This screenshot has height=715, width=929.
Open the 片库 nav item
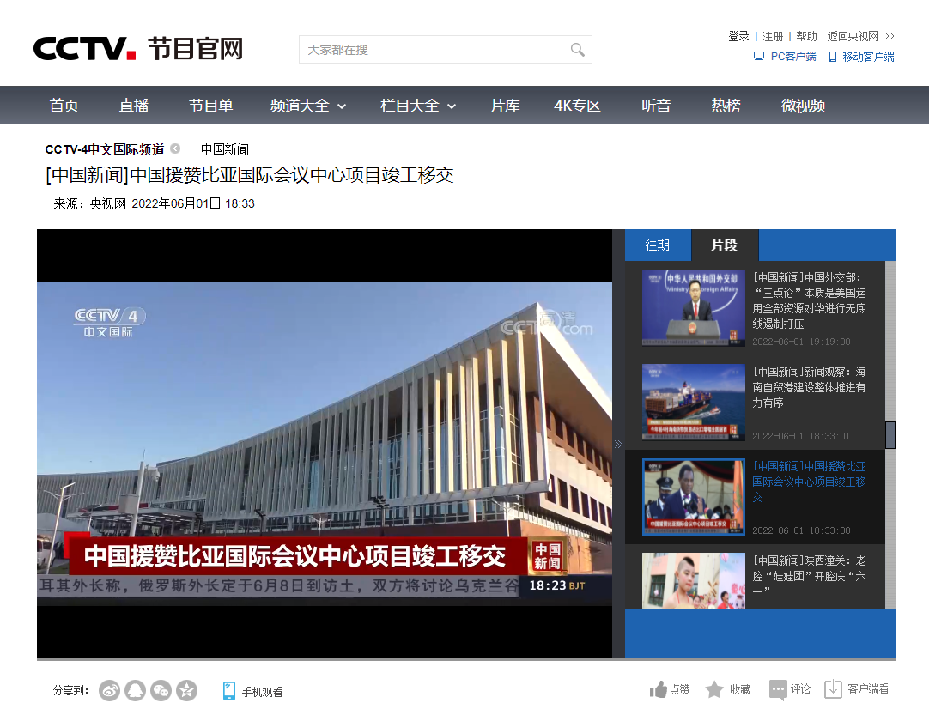pyautogui.click(x=506, y=106)
